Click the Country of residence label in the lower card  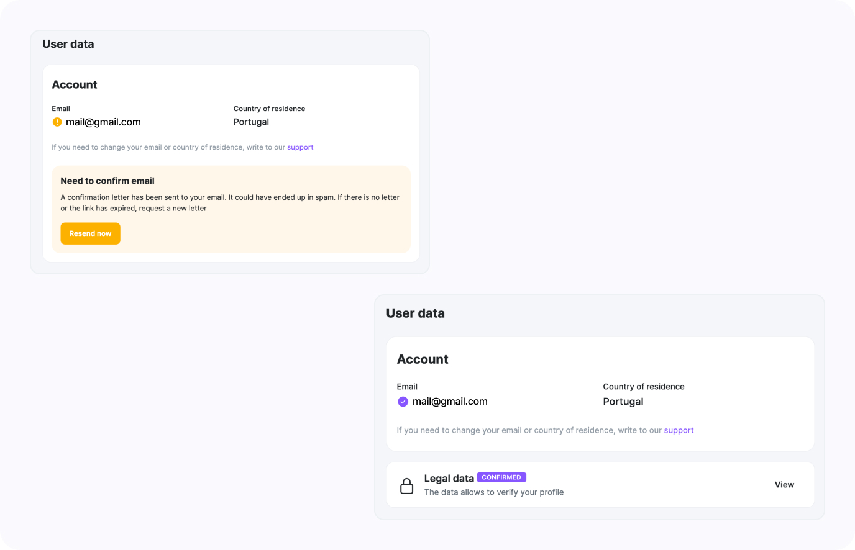click(644, 387)
